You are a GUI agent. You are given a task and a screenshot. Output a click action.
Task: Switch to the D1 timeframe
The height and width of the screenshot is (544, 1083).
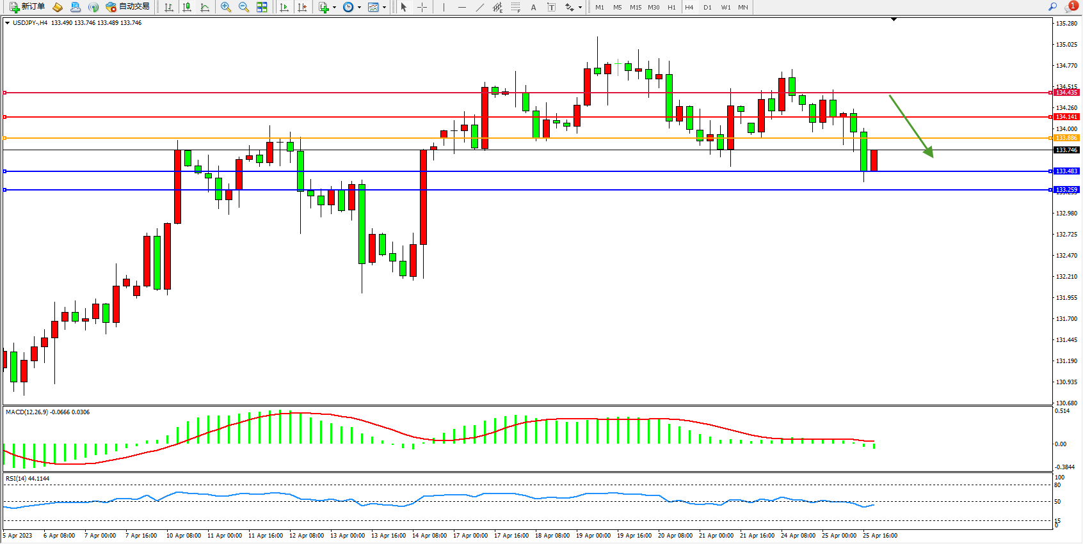pyautogui.click(x=707, y=7)
